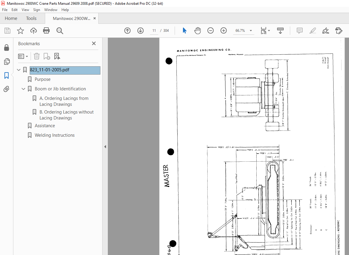
Task: Add a new bookmark icon
Action: click(x=47, y=56)
